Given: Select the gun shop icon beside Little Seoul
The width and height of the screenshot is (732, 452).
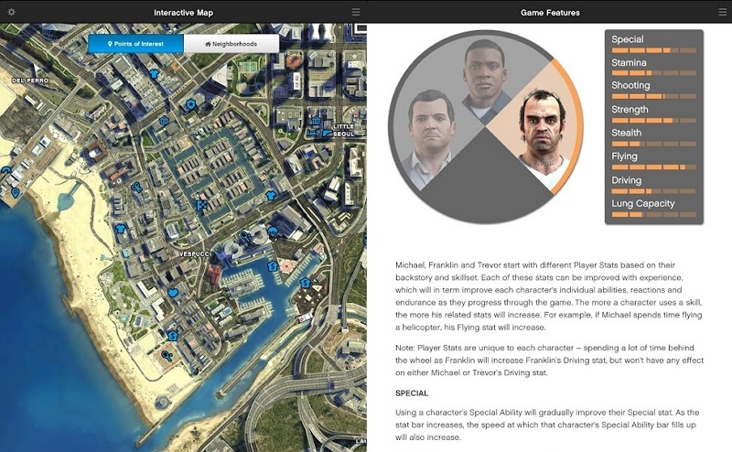Looking at the screenshot, I should [x=328, y=133].
